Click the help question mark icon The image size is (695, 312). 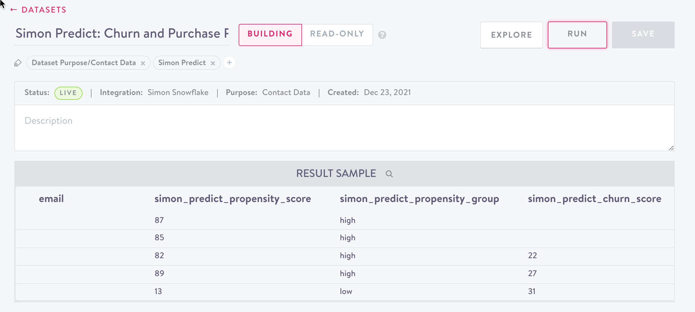coord(382,35)
